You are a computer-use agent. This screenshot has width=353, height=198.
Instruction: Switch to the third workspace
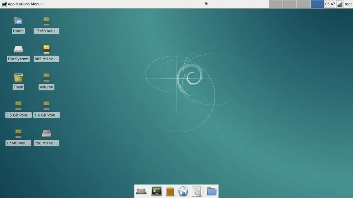(x=303, y=4)
